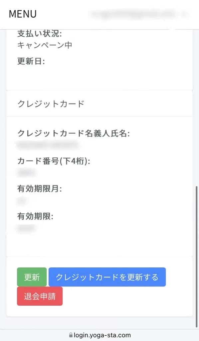Image resolution: width=199 pixels, height=341 pixels.
Task: Click the キャンペーン中 status text
Action: (x=45, y=45)
